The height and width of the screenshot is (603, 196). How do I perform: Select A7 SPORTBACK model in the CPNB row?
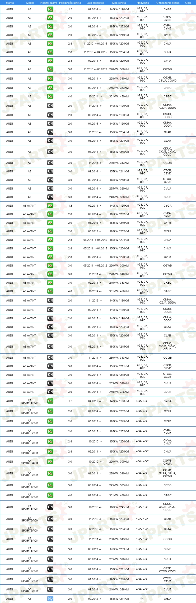pyautogui.click(x=30, y=549)
